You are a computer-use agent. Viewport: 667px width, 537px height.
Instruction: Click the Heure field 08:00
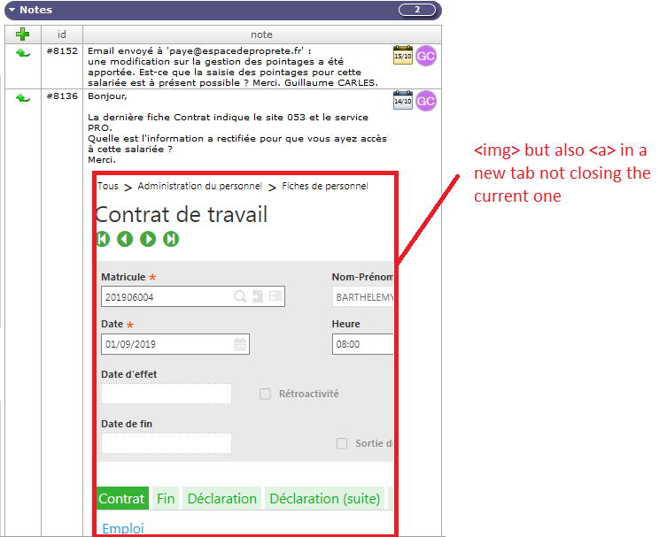[x=362, y=344]
